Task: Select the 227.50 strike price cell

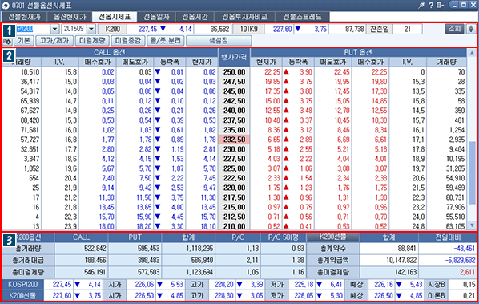Action: point(234,159)
